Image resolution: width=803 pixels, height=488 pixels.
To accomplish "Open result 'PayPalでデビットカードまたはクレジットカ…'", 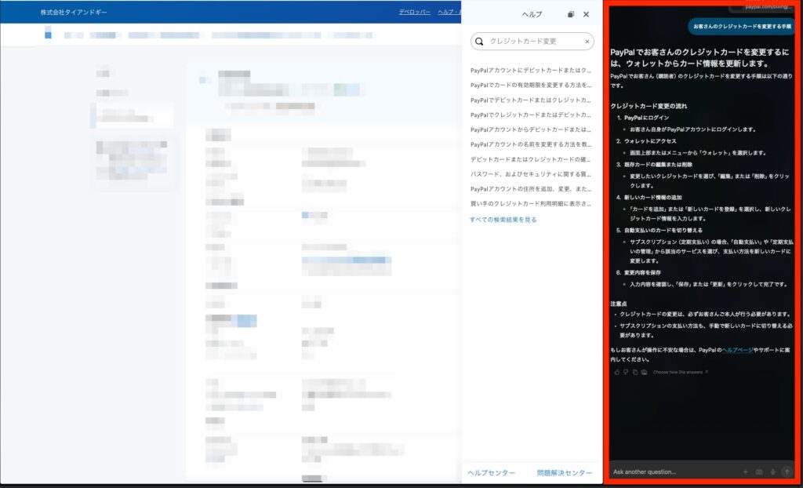I will tap(531, 100).
